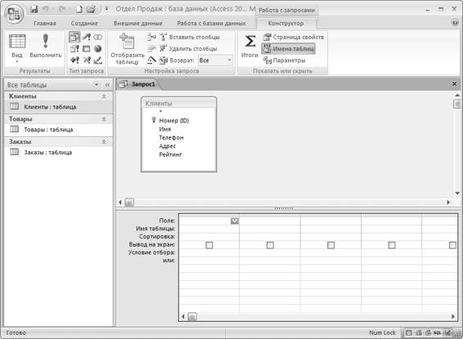Check Вывод на экран in second grid column
463x339 pixels.
270,245
